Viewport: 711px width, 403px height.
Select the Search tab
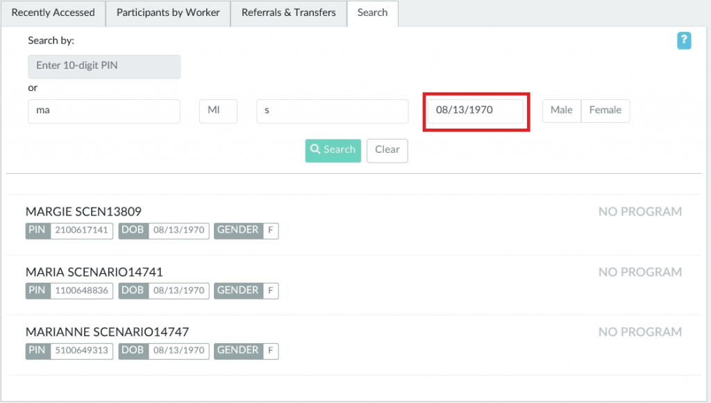tap(372, 13)
